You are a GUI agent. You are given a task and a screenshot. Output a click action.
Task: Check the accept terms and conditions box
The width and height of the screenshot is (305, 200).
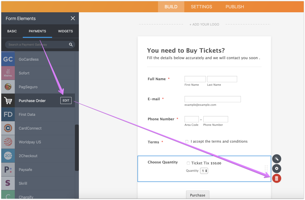(x=187, y=142)
